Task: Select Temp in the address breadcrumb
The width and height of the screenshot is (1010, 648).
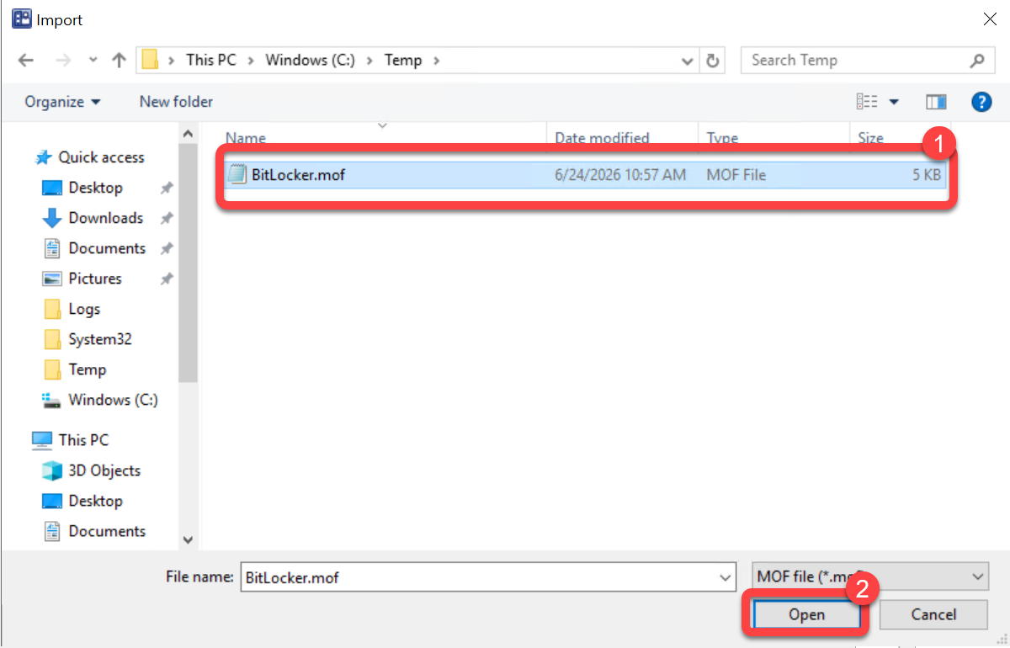Action: point(403,60)
